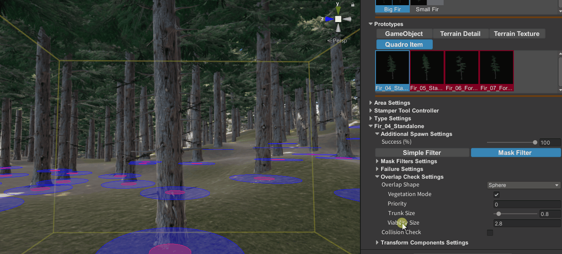562x254 pixels.
Task: Collapse the Fir_04_Standalone section
Action: point(371,126)
